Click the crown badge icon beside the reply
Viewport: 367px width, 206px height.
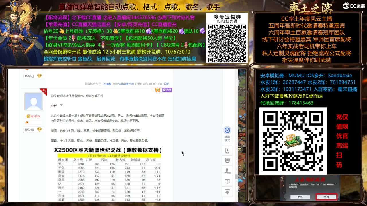(x=157, y=90)
